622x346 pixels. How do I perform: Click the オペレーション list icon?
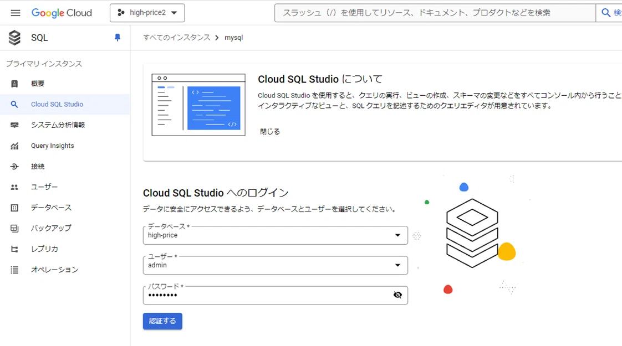pyautogui.click(x=14, y=270)
